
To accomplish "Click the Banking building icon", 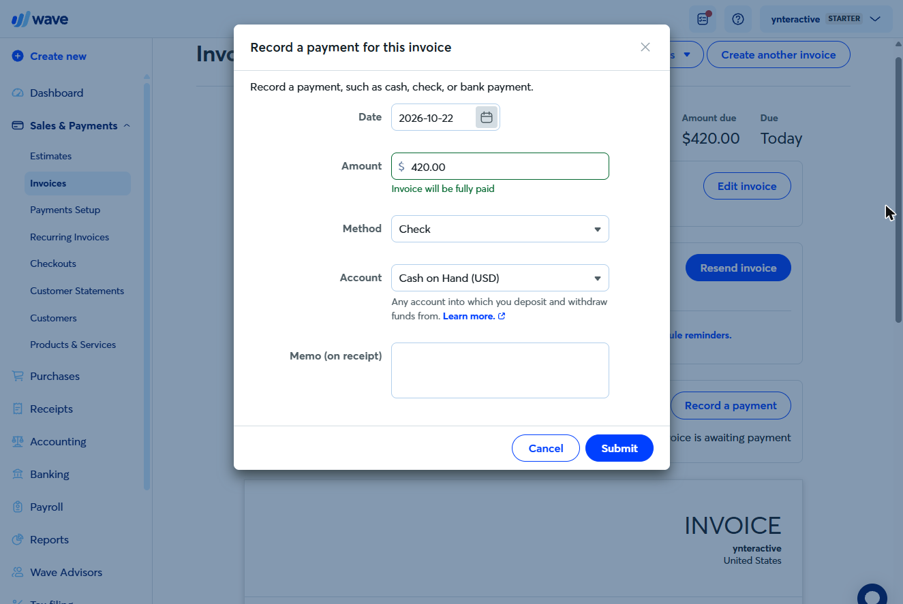I will [x=18, y=475].
